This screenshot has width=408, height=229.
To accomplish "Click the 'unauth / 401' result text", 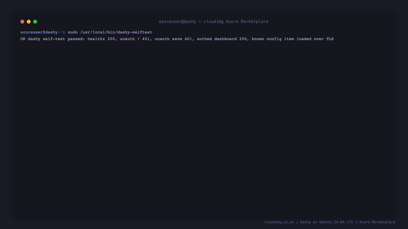I will point(135,39).
